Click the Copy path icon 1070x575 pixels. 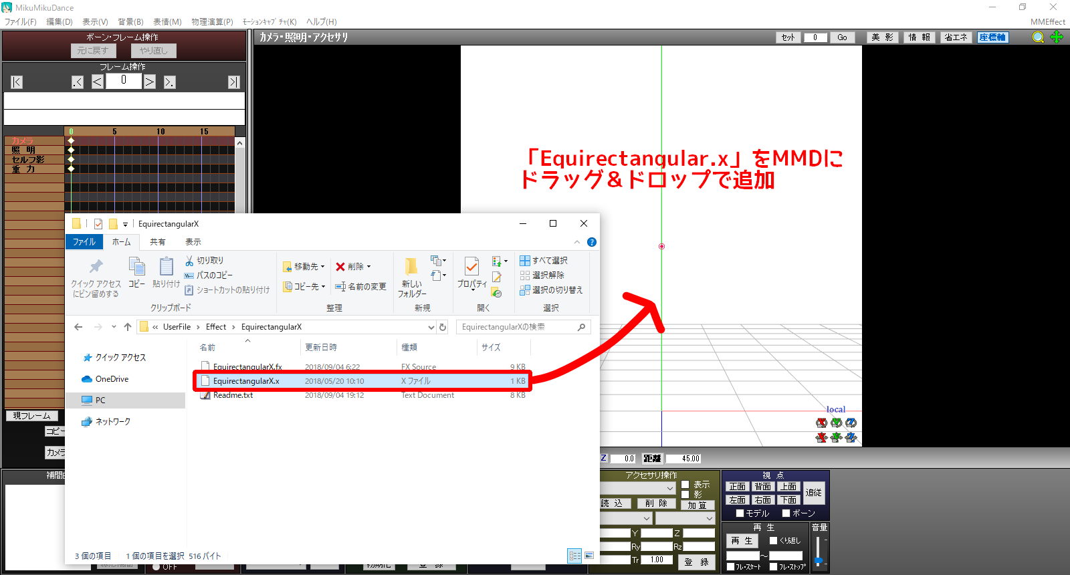coord(189,275)
